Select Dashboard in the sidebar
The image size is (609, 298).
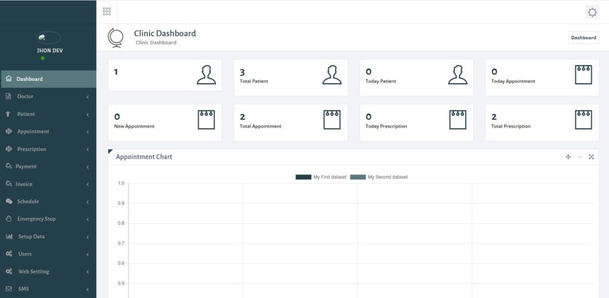pos(30,79)
